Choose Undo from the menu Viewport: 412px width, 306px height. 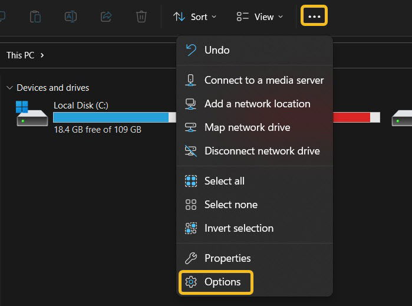click(255, 50)
